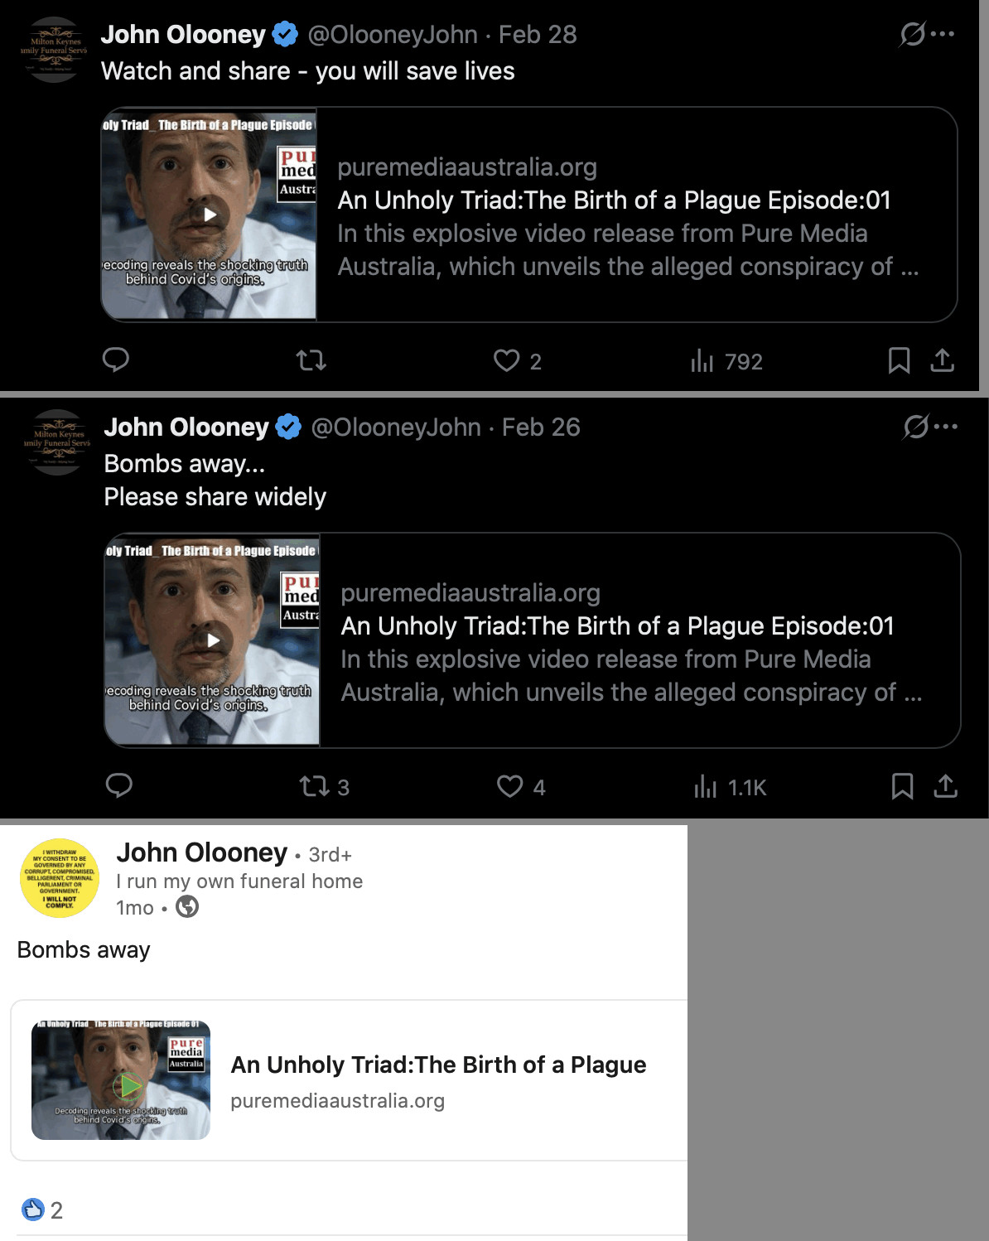Repost the Feb 26 tweet
This screenshot has width=989, height=1241.
[315, 786]
